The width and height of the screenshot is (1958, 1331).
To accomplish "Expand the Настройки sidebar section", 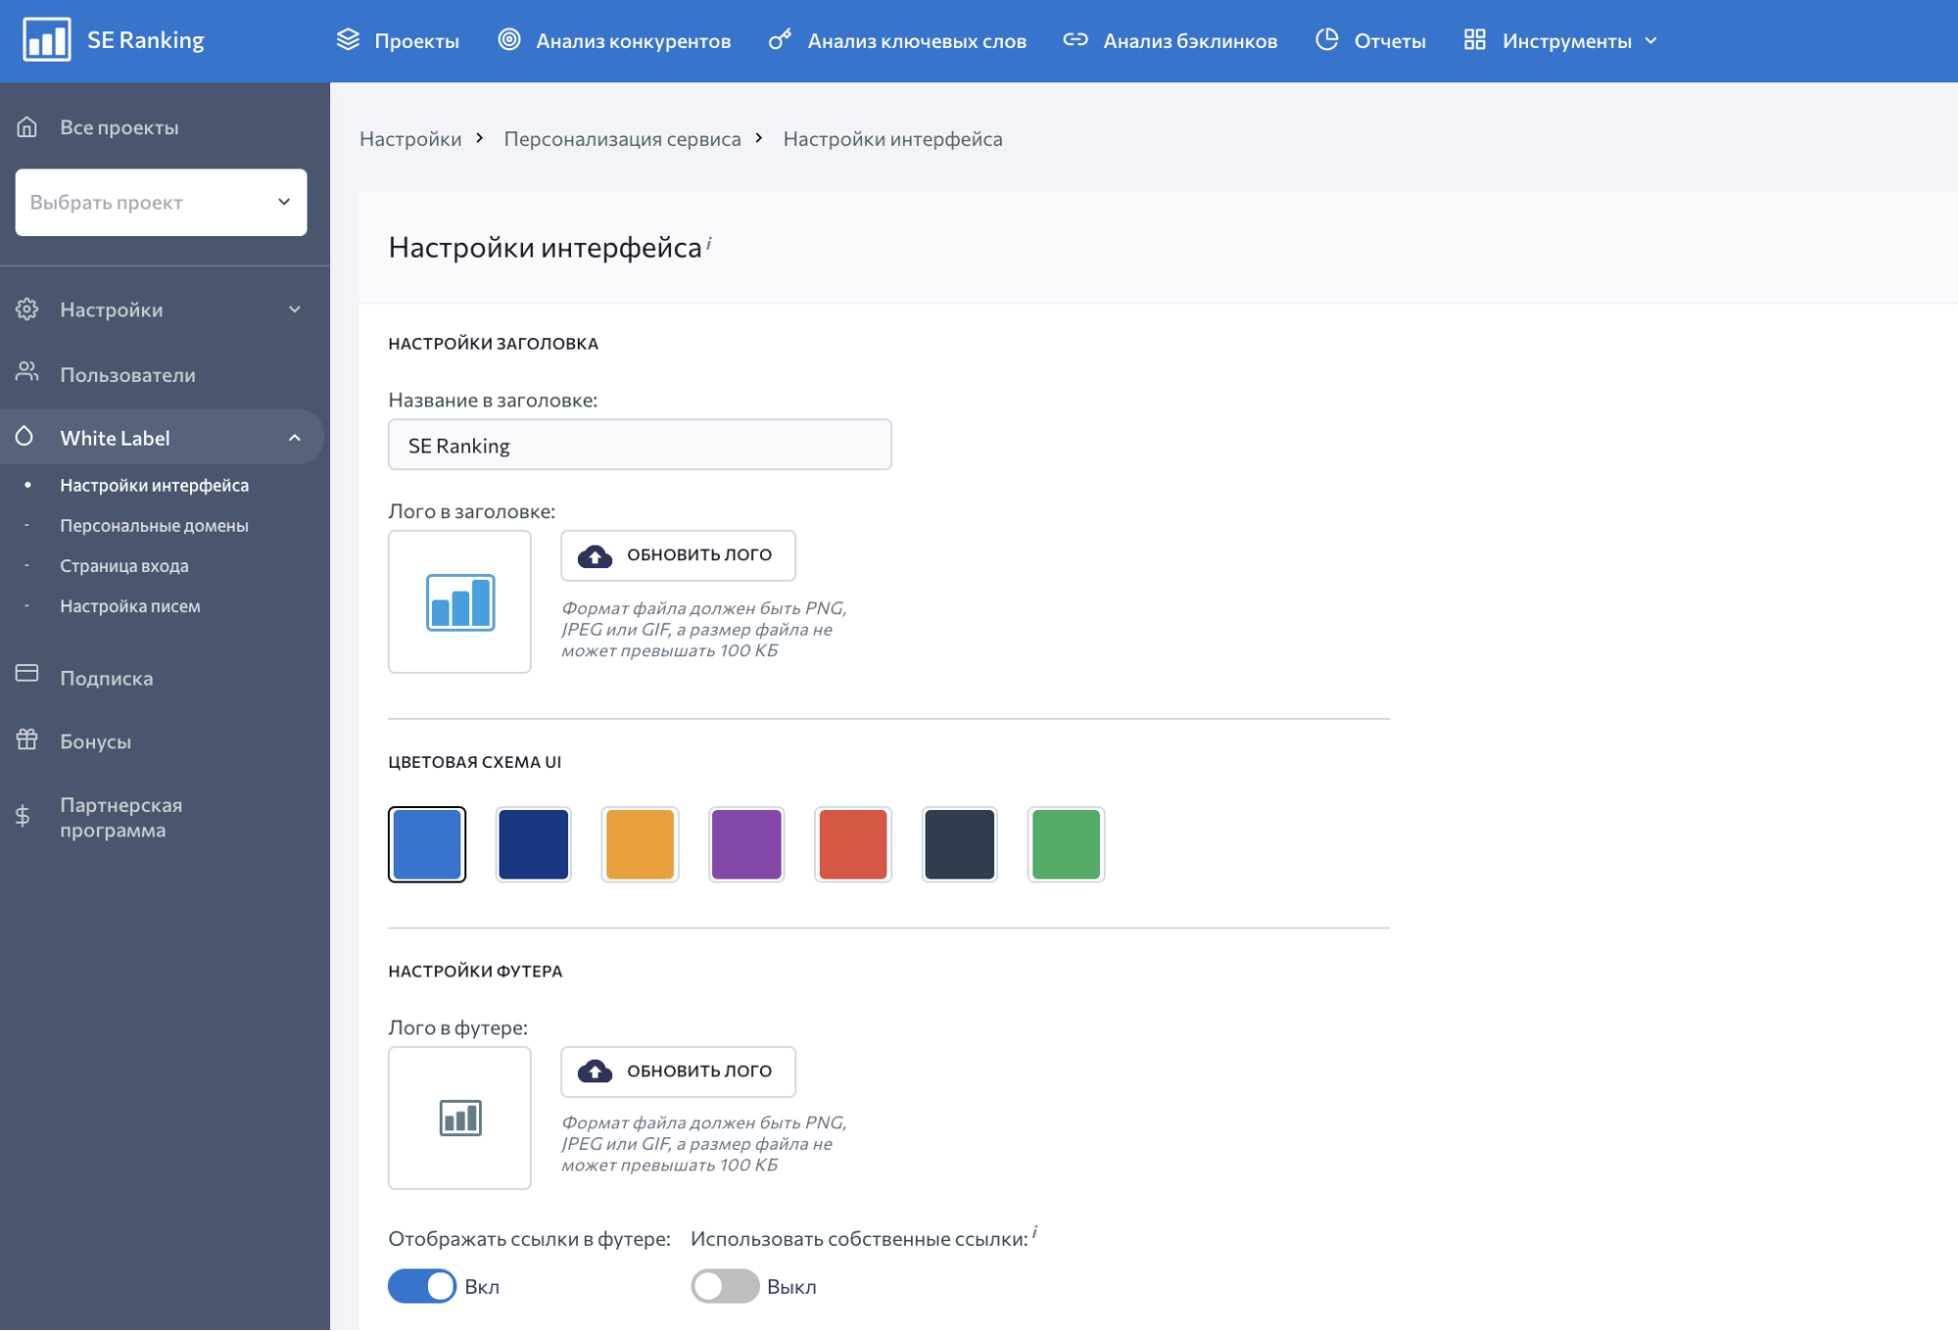I will [x=162, y=309].
